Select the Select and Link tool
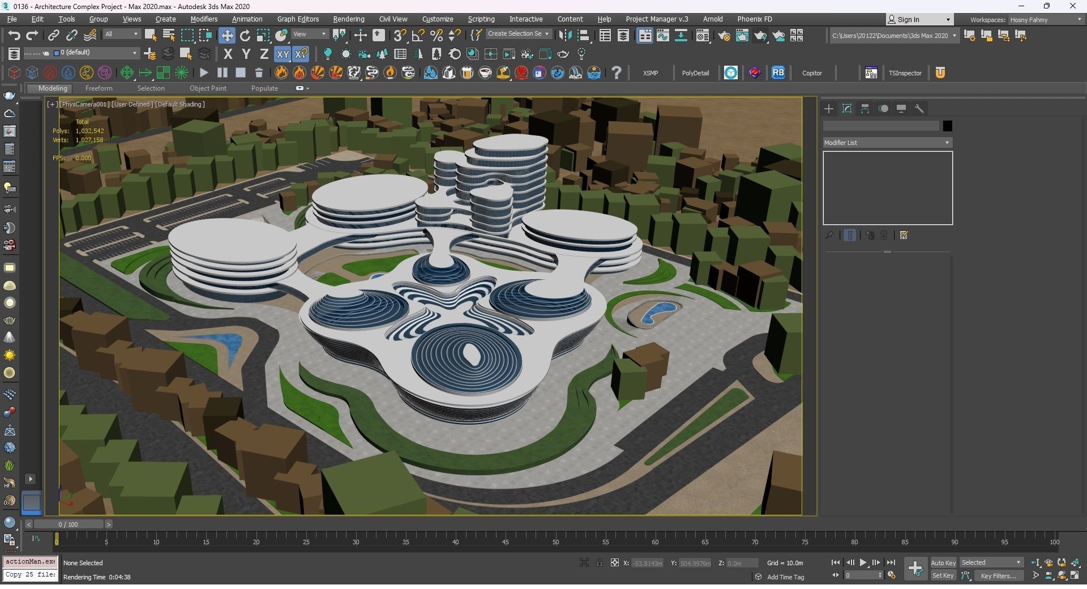The height and width of the screenshot is (589, 1087). 53,36
